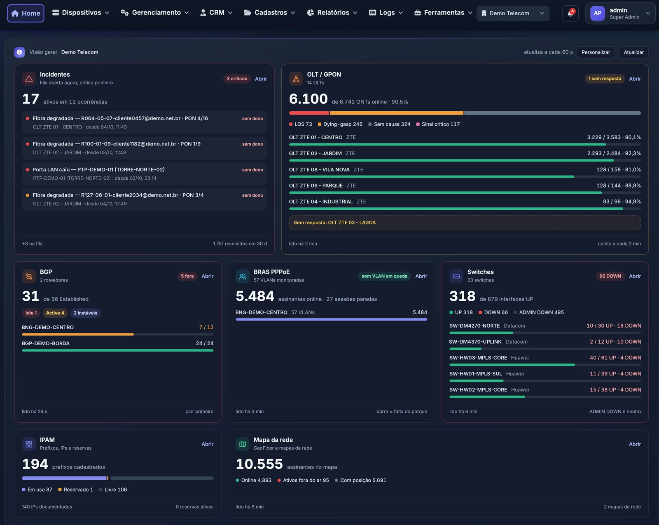Click the sem VLAN em queda badge

pyautogui.click(x=384, y=276)
